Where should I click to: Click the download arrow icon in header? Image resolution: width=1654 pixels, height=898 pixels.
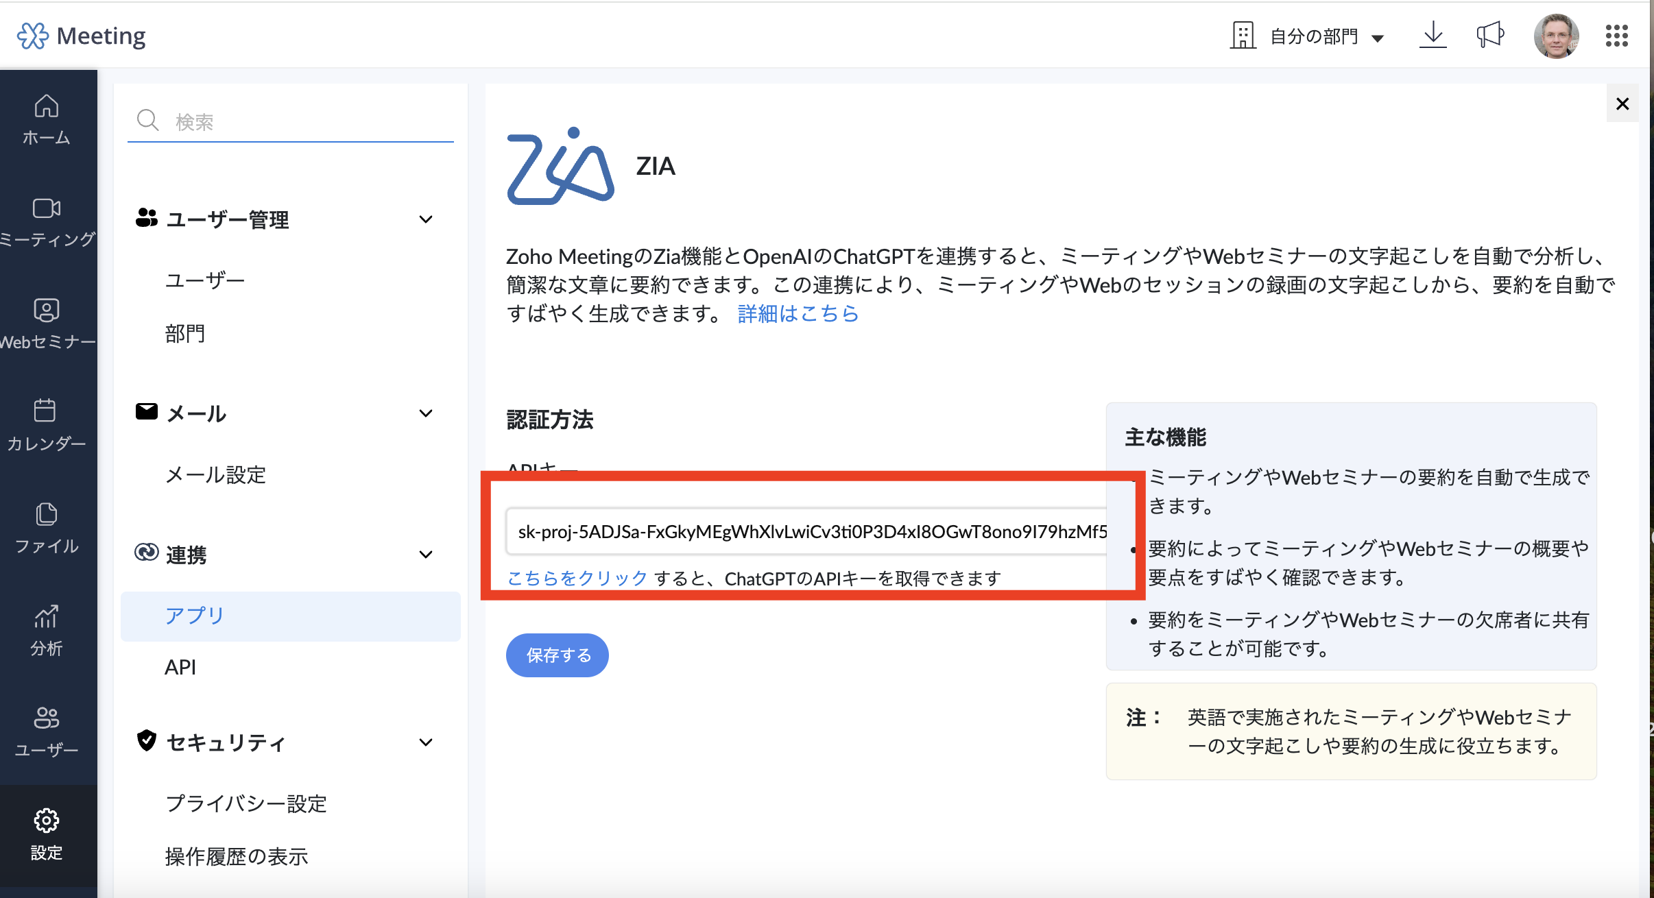(1433, 36)
